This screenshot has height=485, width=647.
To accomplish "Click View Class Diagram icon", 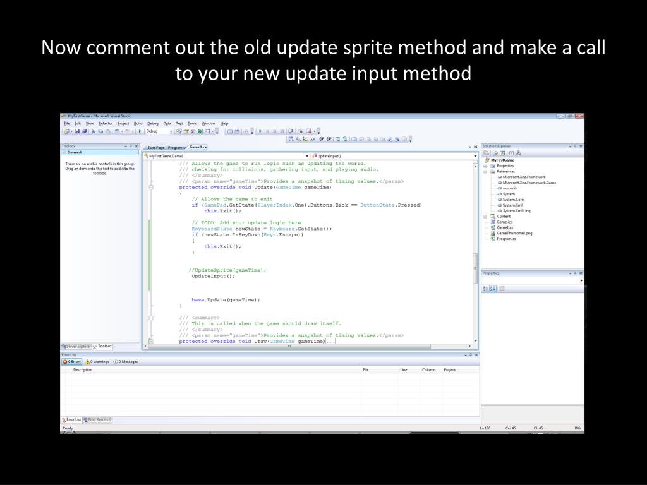I will coord(519,153).
